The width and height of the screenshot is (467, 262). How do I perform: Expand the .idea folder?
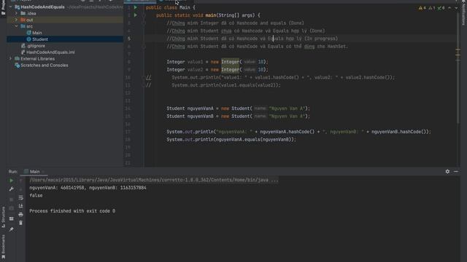tap(16, 13)
